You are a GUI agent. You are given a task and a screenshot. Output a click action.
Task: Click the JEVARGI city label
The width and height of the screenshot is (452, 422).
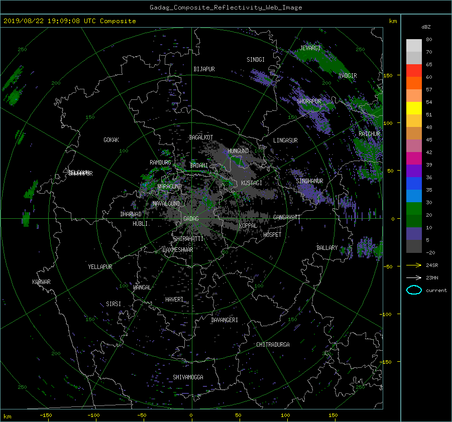pyautogui.click(x=310, y=48)
